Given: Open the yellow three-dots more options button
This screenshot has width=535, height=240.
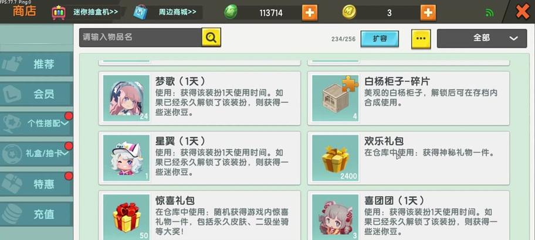Looking at the screenshot, I should (421, 39).
